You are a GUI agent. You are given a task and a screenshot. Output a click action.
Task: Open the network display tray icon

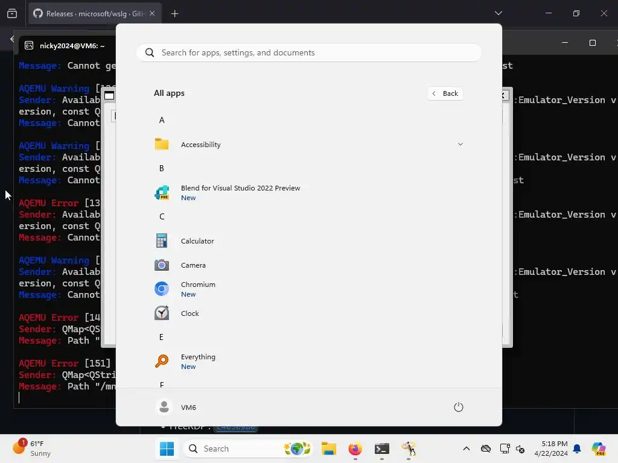505,449
